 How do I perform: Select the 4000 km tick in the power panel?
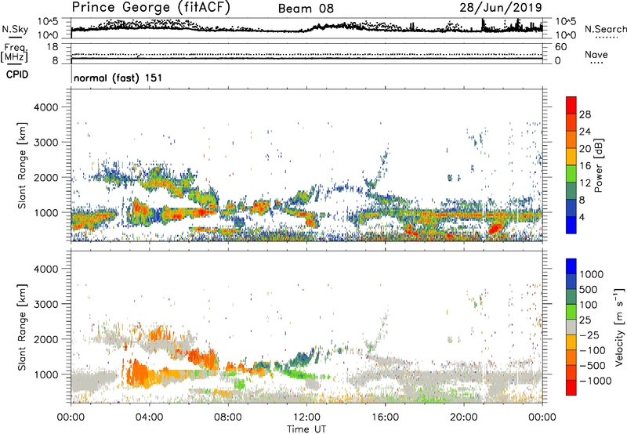(x=46, y=107)
